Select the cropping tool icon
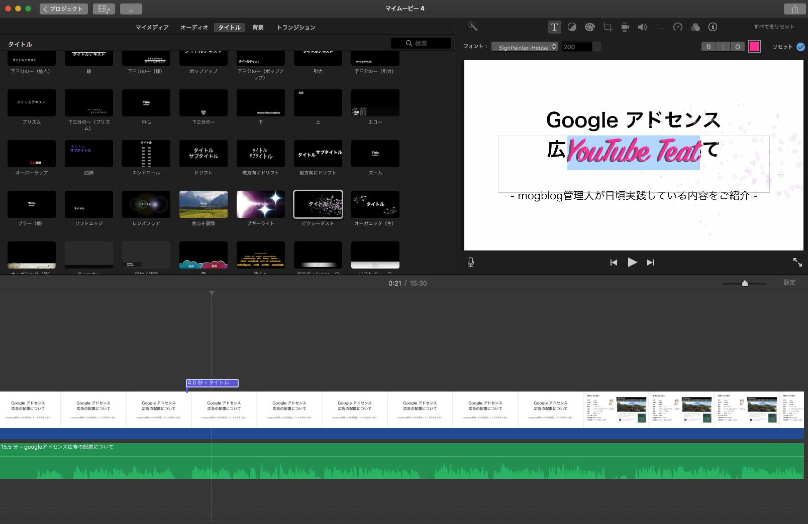The height and width of the screenshot is (524, 808). tap(608, 27)
